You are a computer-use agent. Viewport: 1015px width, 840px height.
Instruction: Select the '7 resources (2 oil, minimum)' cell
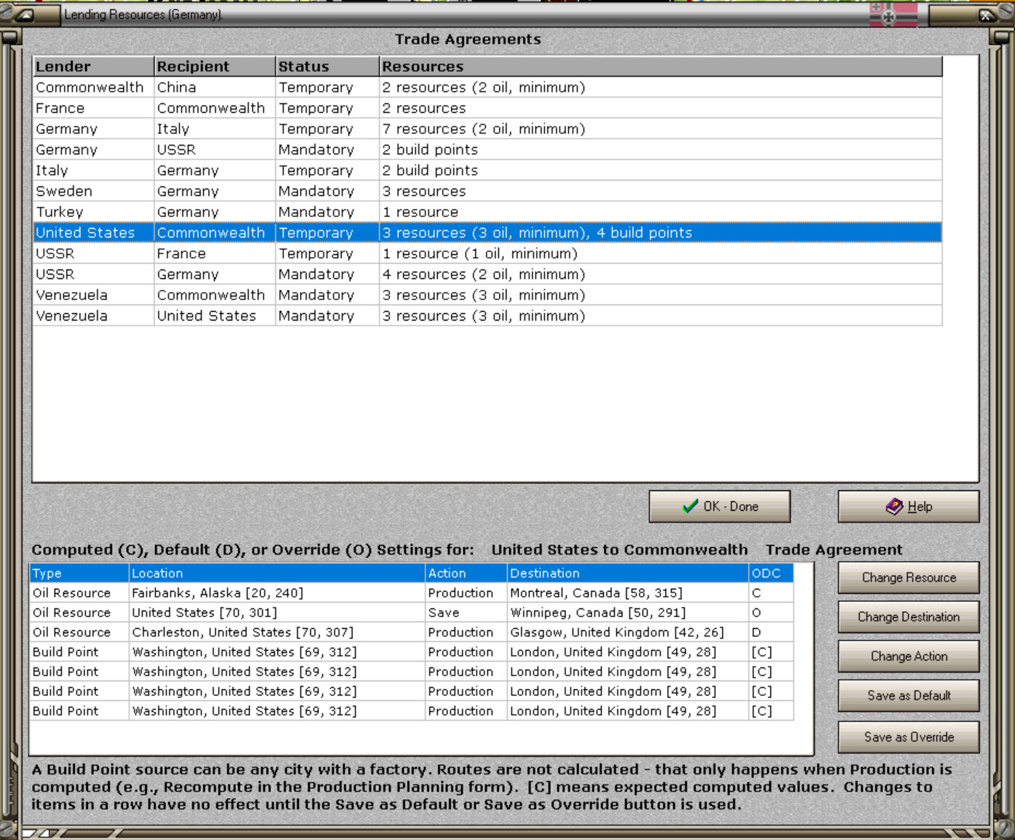661,129
